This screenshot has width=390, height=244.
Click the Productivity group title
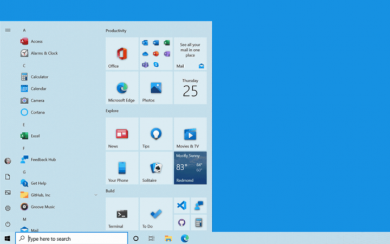coord(116,30)
